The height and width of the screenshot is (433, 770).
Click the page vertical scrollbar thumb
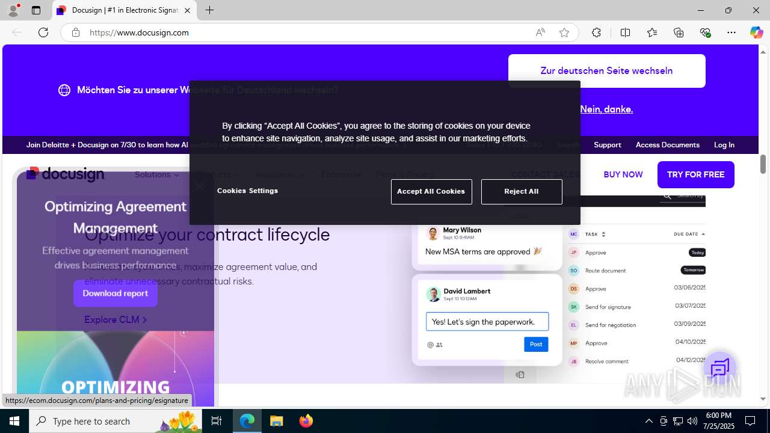point(763,164)
